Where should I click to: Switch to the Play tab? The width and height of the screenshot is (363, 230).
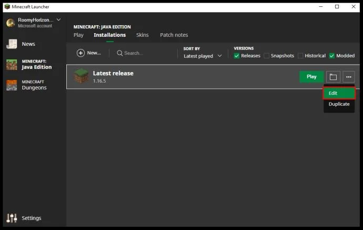(x=78, y=35)
